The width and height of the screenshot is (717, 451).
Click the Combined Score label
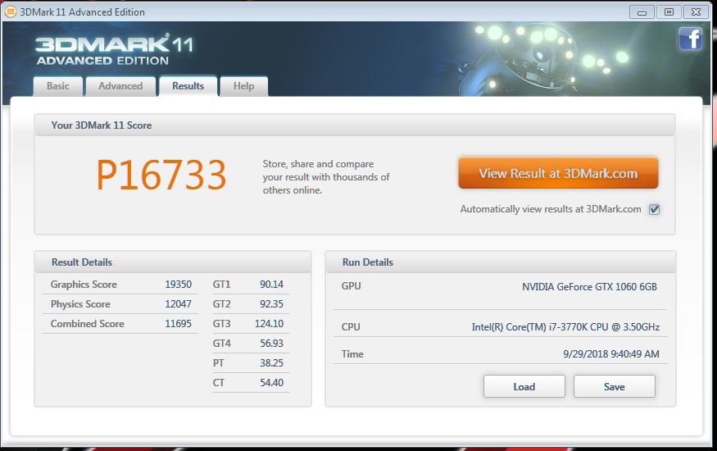(88, 324)
